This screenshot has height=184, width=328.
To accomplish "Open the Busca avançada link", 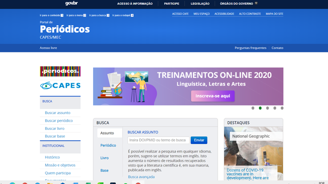I will point(141,177).
